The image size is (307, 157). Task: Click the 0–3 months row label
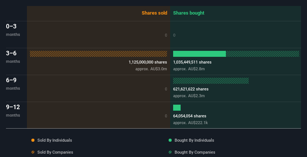click(13, 30)
